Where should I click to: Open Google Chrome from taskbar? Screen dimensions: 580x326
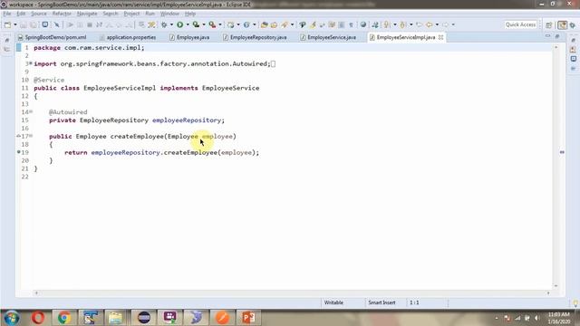[x=64, y=318]
